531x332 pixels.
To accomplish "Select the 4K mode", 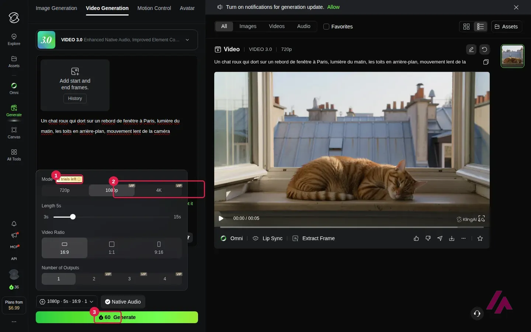I will [159, 190].
